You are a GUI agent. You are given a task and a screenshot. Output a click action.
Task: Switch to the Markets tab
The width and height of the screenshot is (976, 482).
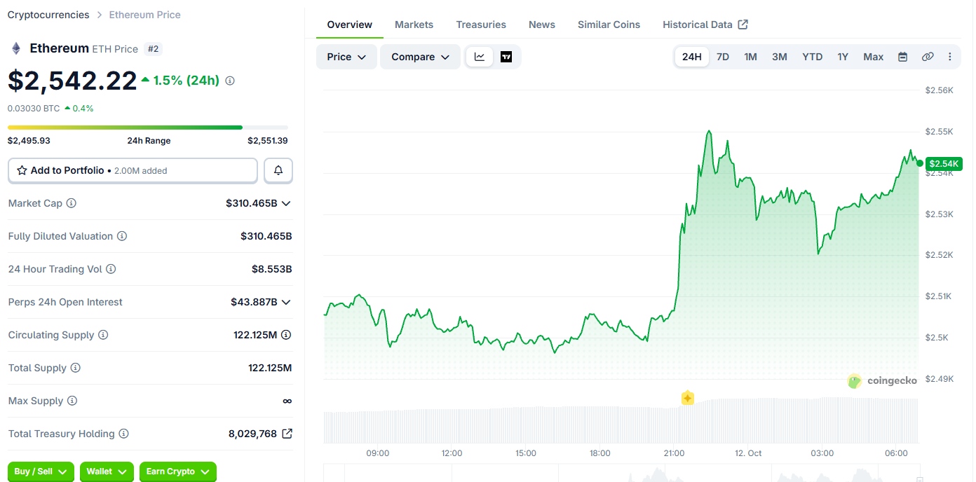pyautogui.click(x=414, y=25)
